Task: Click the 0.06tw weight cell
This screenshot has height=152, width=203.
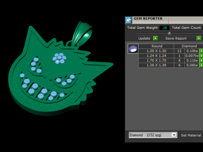Action: [192, 65]
